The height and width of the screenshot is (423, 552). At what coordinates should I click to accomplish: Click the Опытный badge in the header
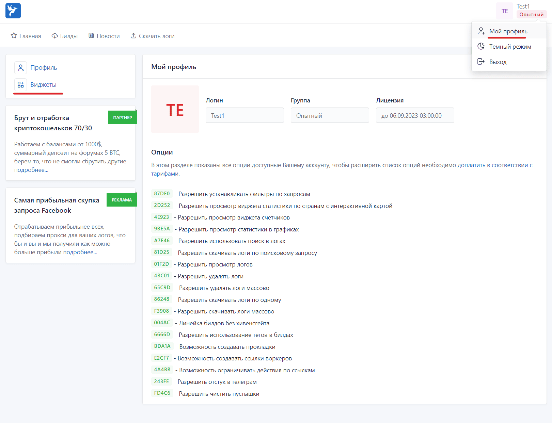click(x=531, y=15)
